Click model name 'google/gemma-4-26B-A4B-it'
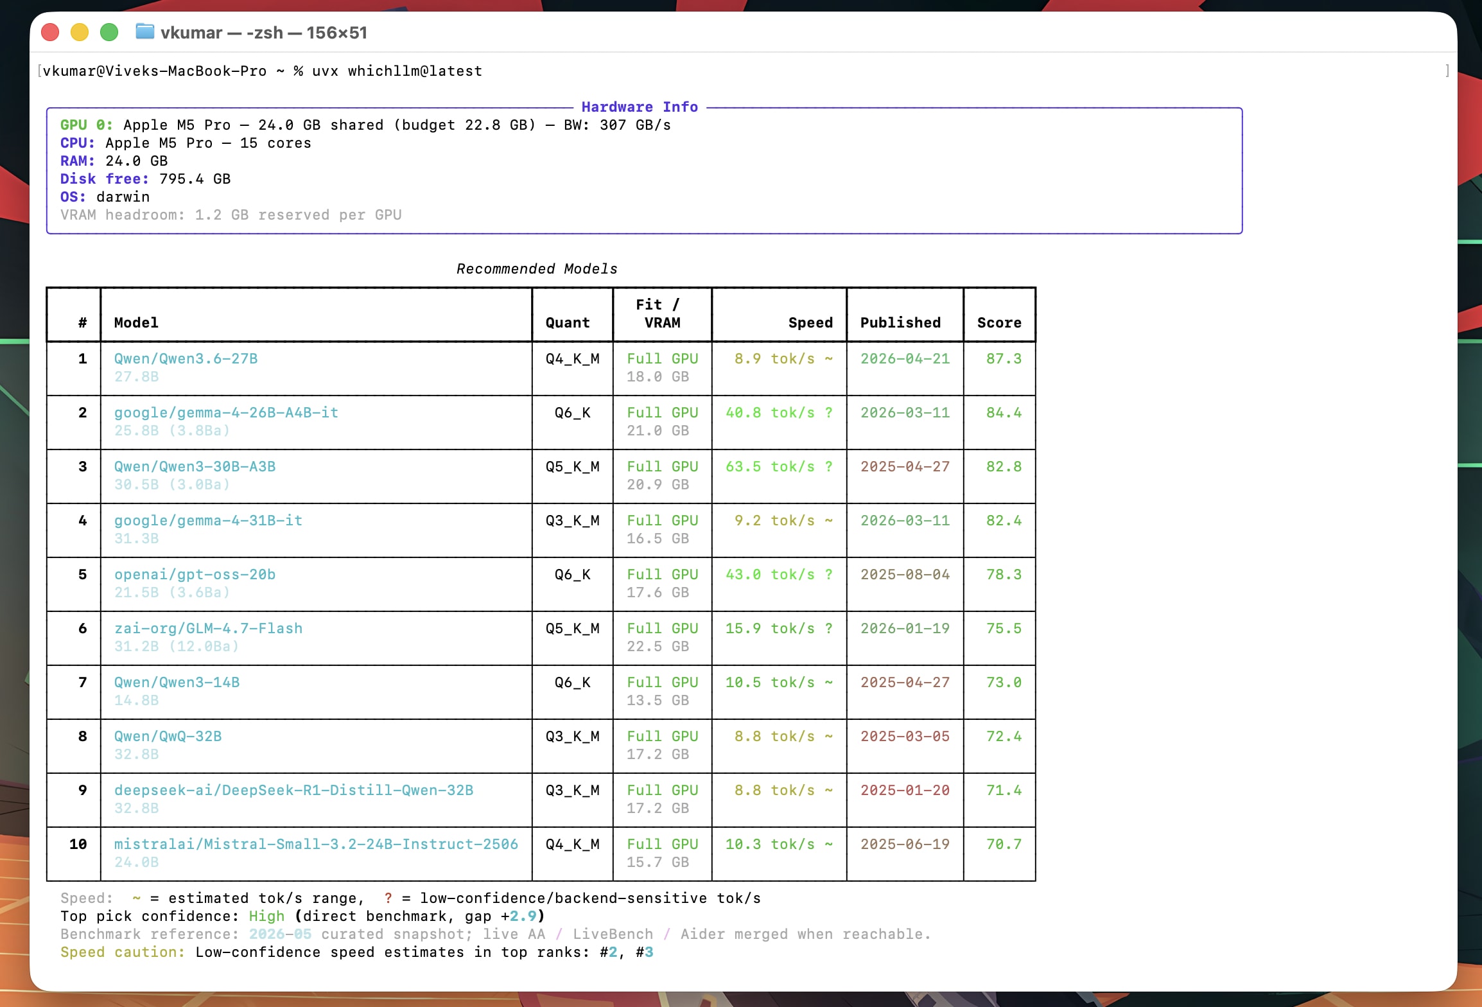This screenshot has height=1007, width=1482. [x=226, y=413]
